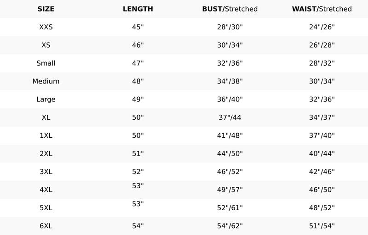Select the XXS size label
The height and width of the screenshot is (235, 368).
(x=46, y=27)
